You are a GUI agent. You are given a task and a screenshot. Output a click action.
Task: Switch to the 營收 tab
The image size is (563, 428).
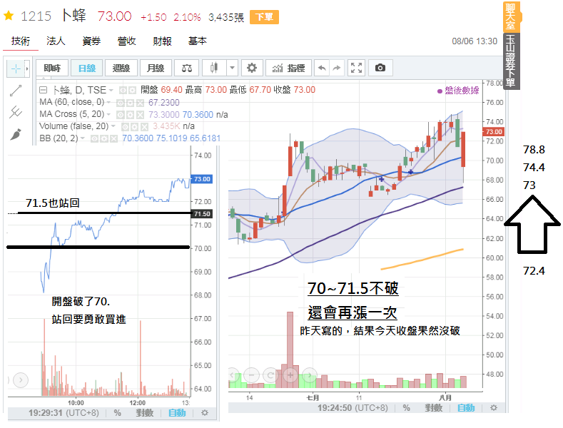(126, 41)
